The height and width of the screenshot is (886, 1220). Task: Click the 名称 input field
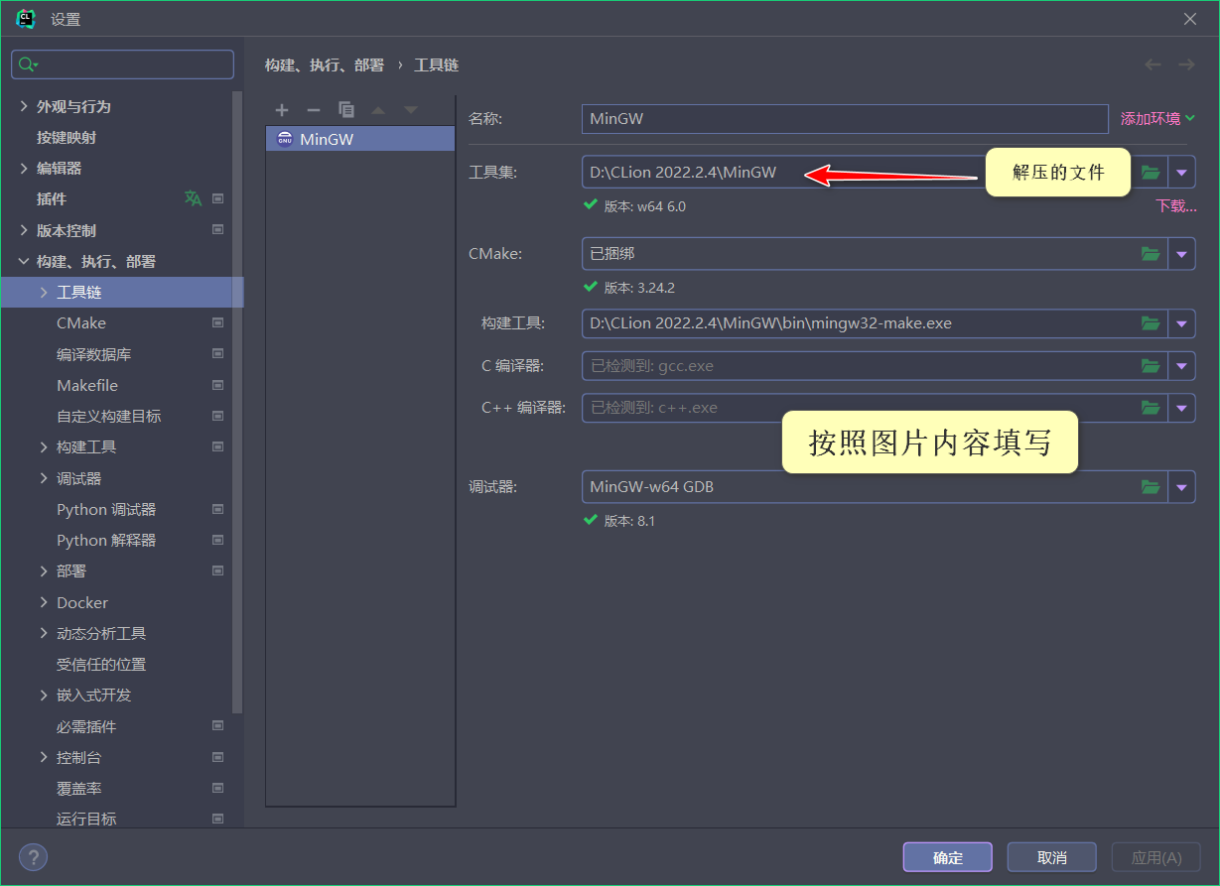tap(845, 119)
